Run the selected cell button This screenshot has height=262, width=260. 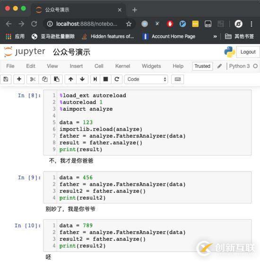[95, 79]
